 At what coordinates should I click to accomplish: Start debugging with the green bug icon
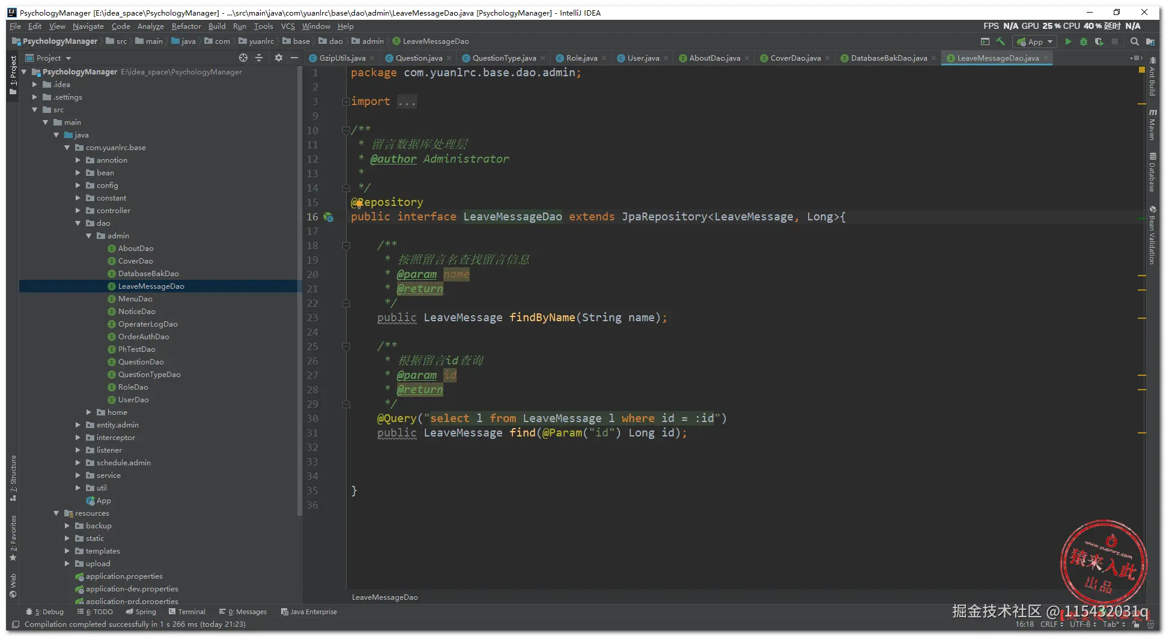tap(1084, 41)
